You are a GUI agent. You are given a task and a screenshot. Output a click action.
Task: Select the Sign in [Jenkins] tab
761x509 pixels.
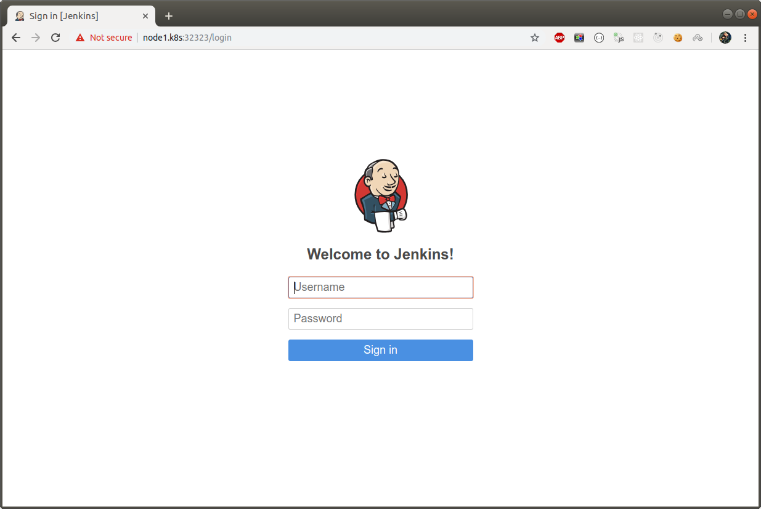[x=81, y=16]
